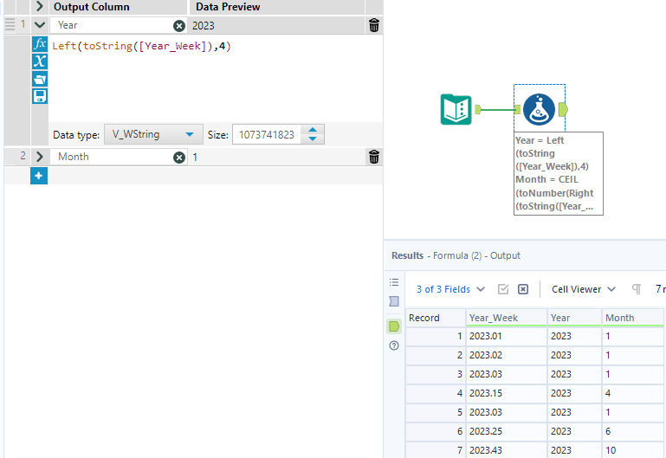Select cell 2023.25 in Year_Week column
This screenshot has height=458, width=666.
coord(507,431)
